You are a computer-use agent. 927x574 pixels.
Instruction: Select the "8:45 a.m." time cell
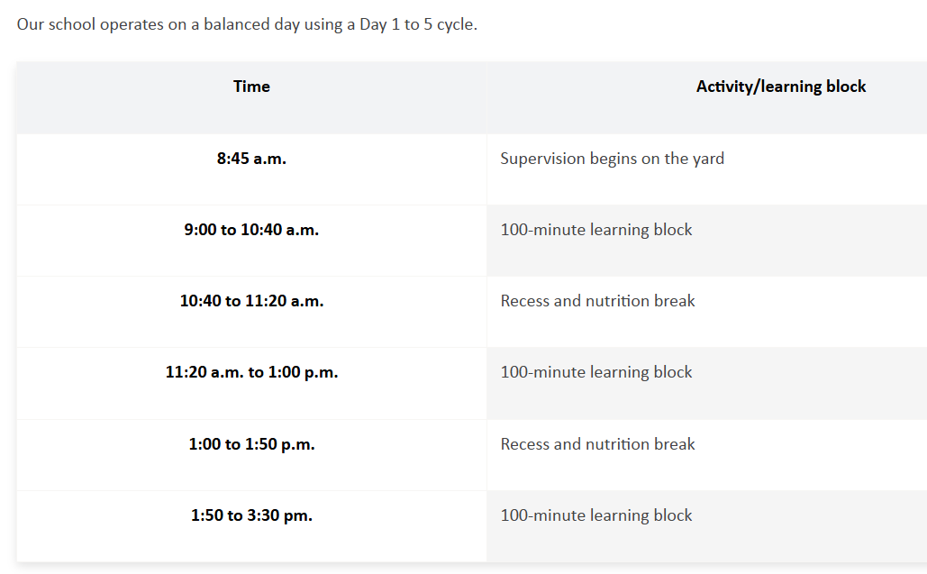pos(251,159)
